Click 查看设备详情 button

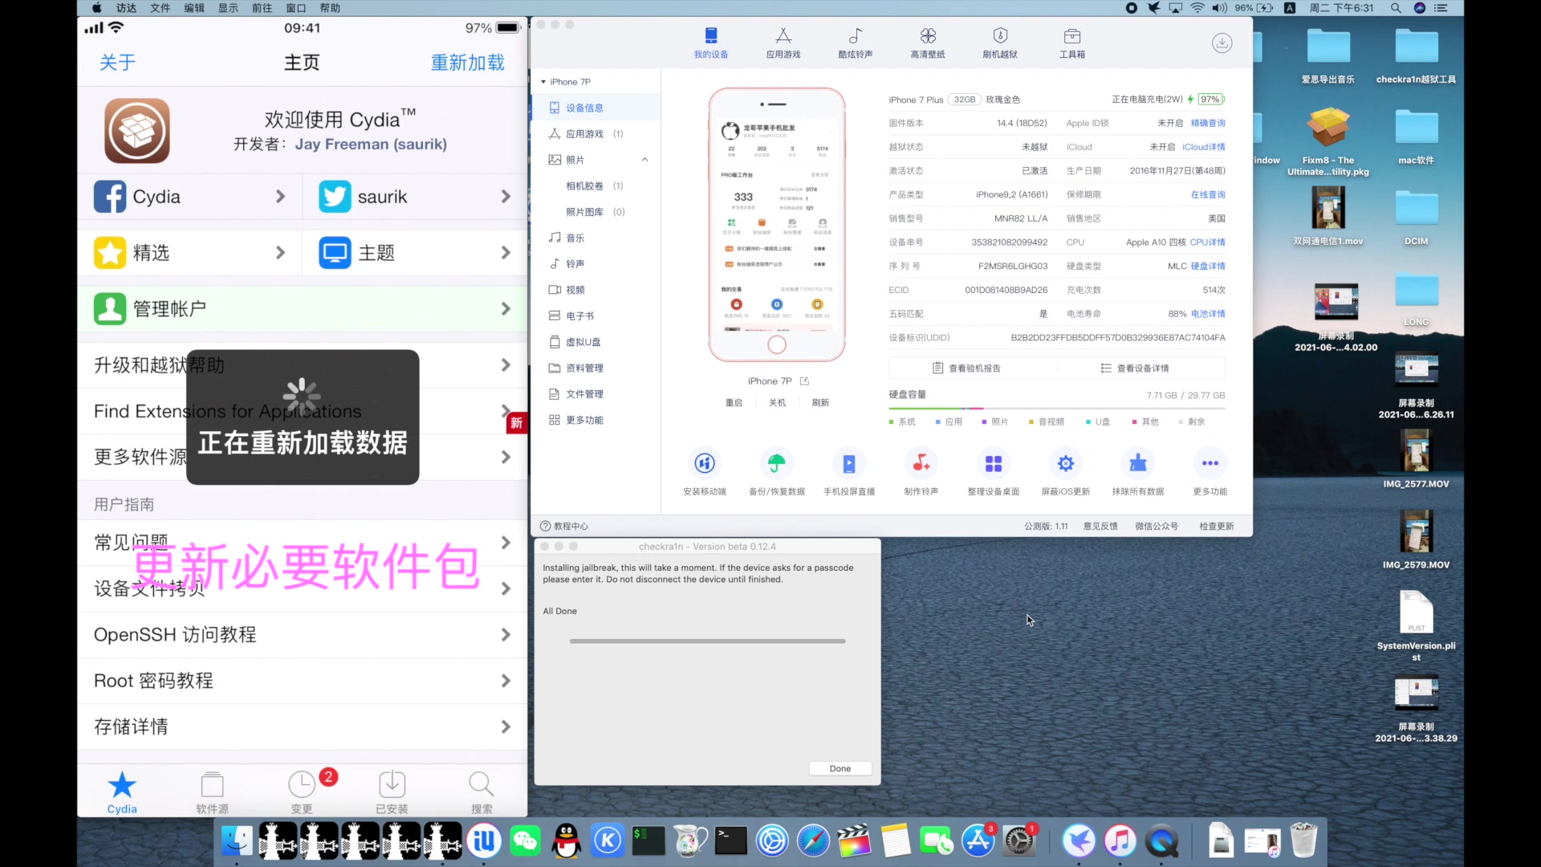pos(1135,368)
